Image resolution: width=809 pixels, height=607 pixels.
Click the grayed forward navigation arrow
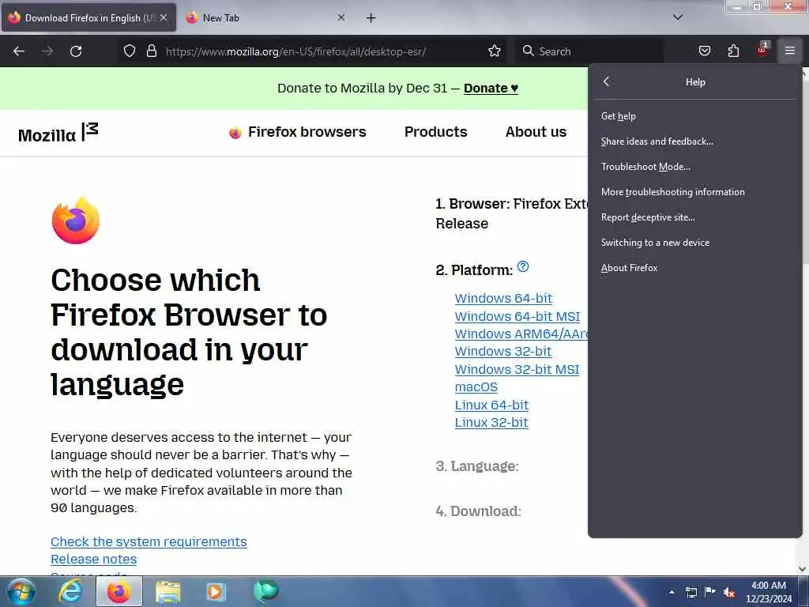tap(47, 51)
